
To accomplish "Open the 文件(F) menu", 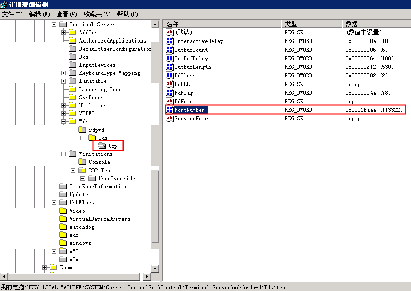I will (12, 14).
